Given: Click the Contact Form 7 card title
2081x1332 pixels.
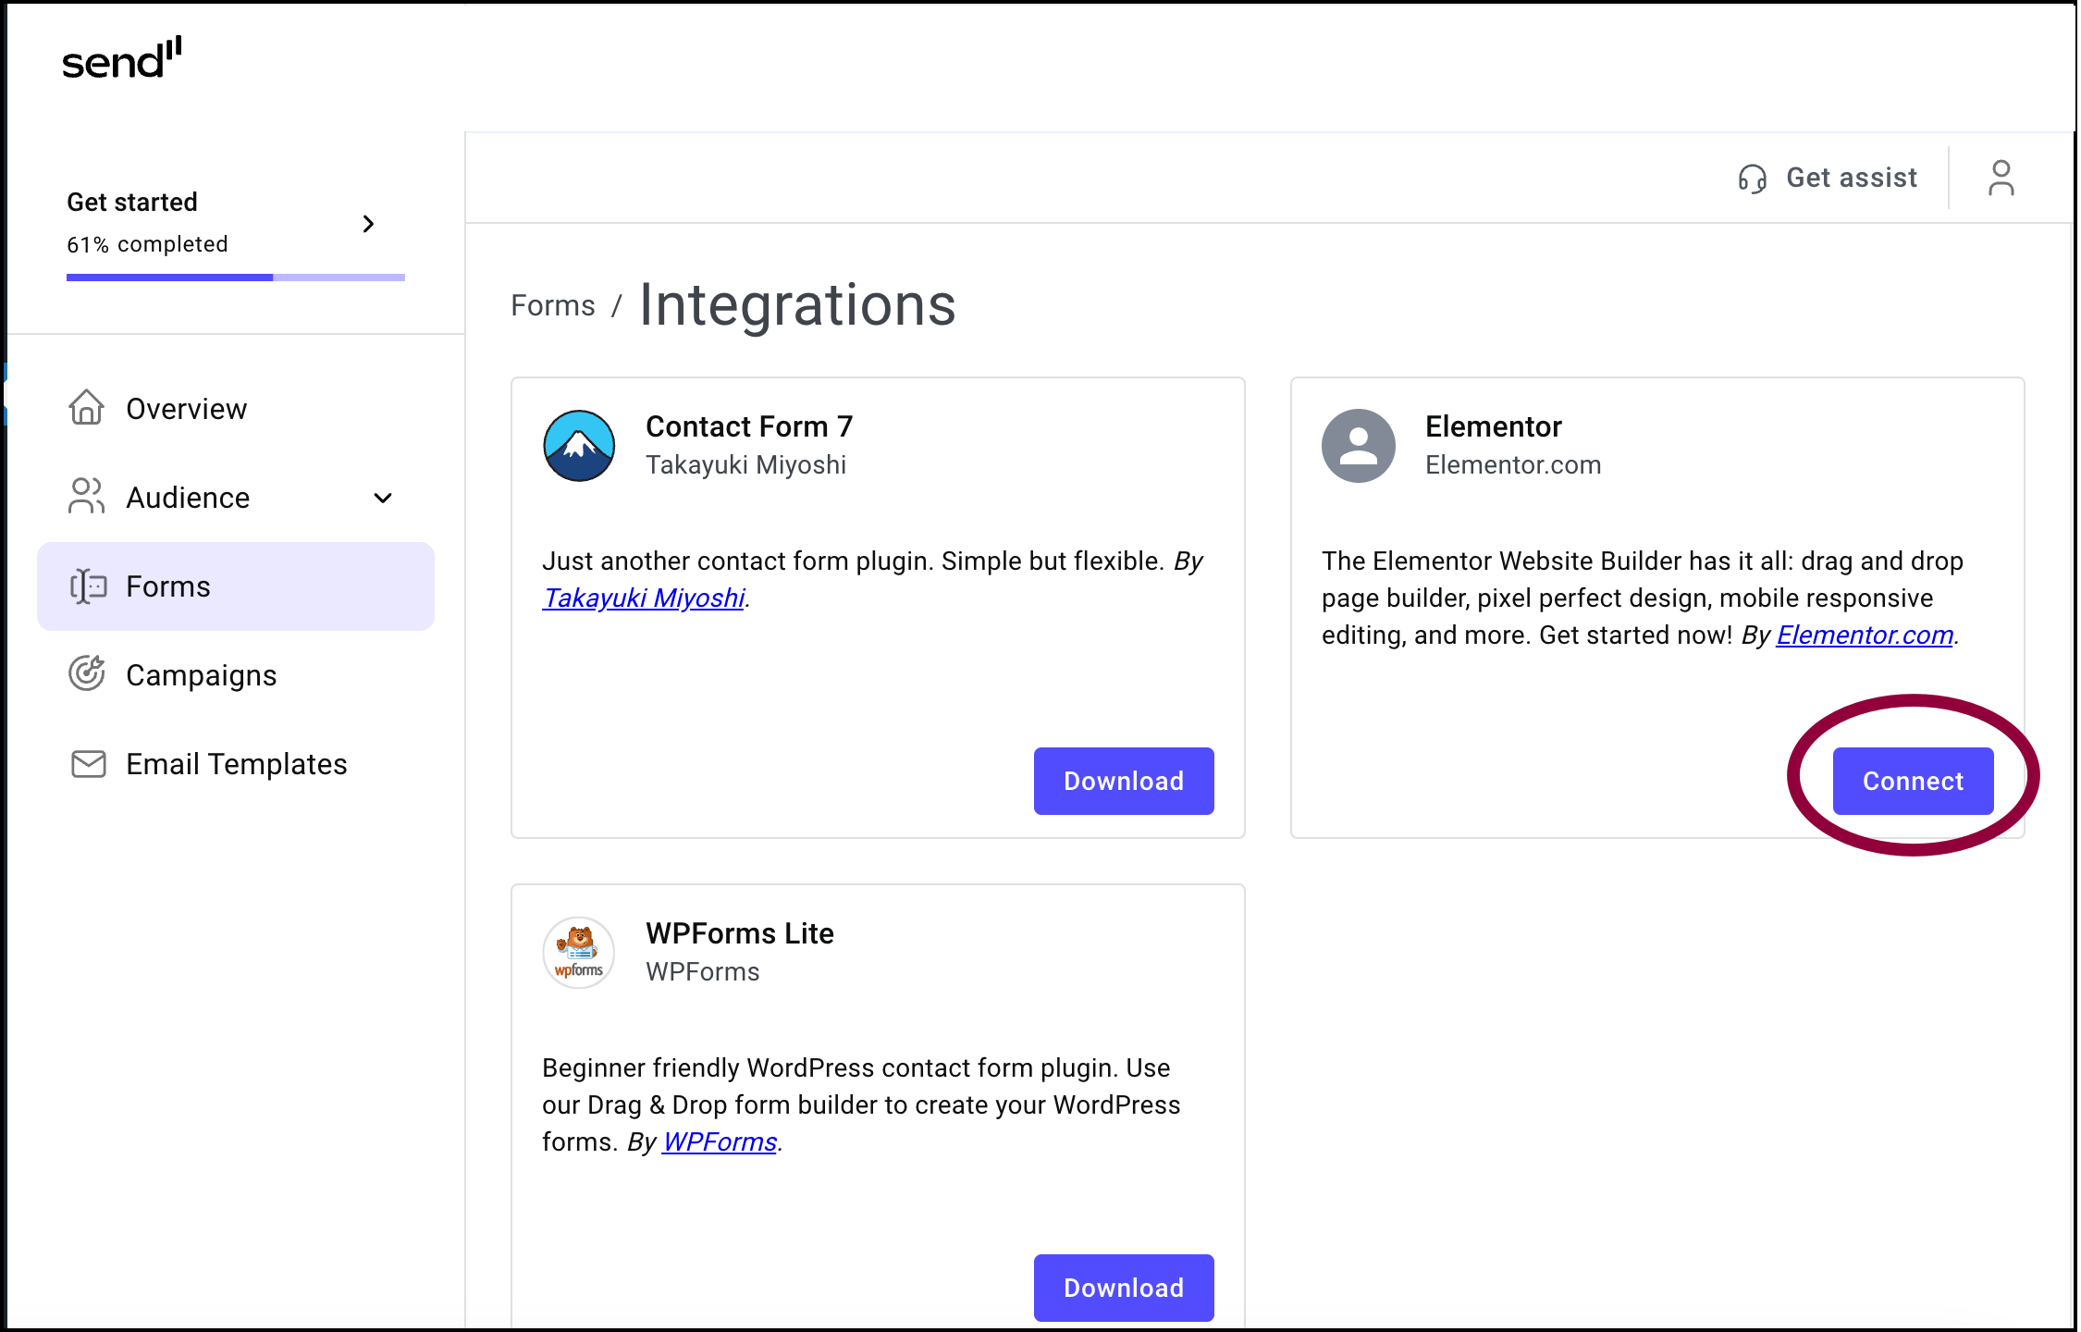Looking at the screenshot, I should click(x=749, y=426).
